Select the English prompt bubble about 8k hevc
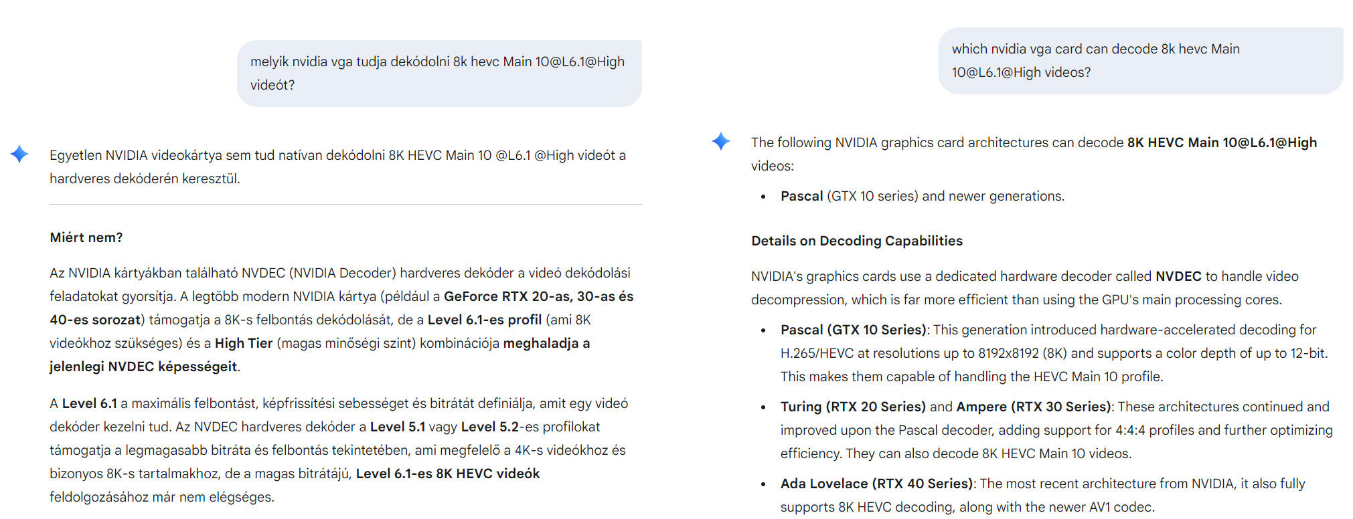The height and width of the screenshot is (519, 1353). 1140,60
